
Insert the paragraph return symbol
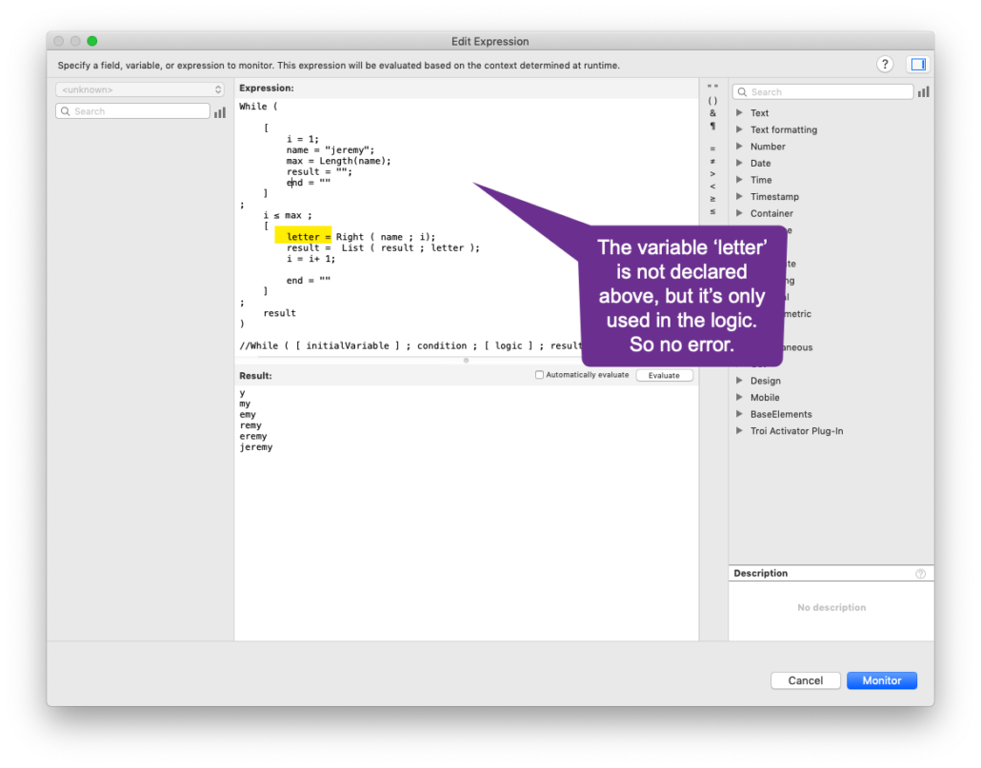click(712, 124)
